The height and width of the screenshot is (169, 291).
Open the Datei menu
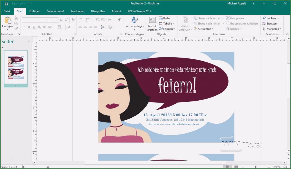pos(7,11)
